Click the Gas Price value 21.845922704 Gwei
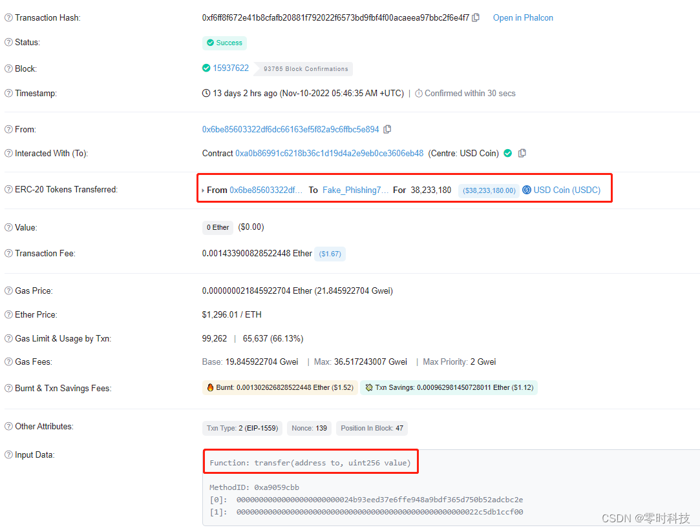This screenshot has height=530, width=700. coord(354,290)
